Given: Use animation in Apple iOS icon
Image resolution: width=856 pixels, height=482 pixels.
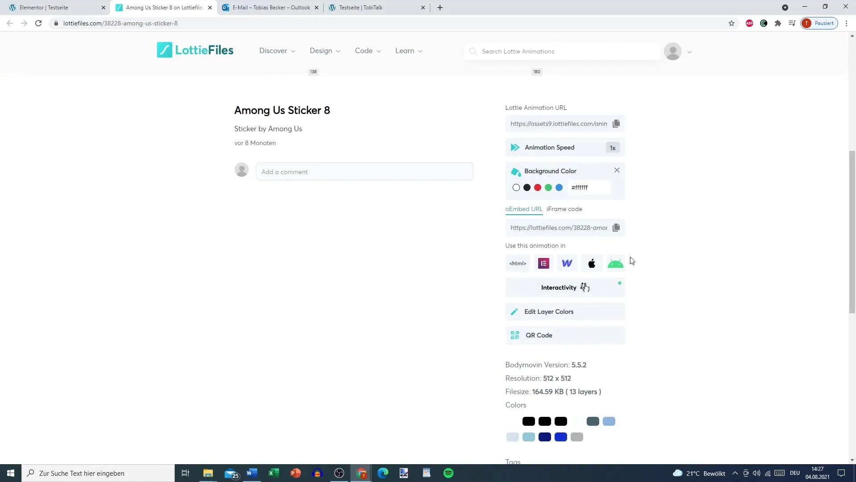Looking at the screenshot, I should [x=592, y=263].
